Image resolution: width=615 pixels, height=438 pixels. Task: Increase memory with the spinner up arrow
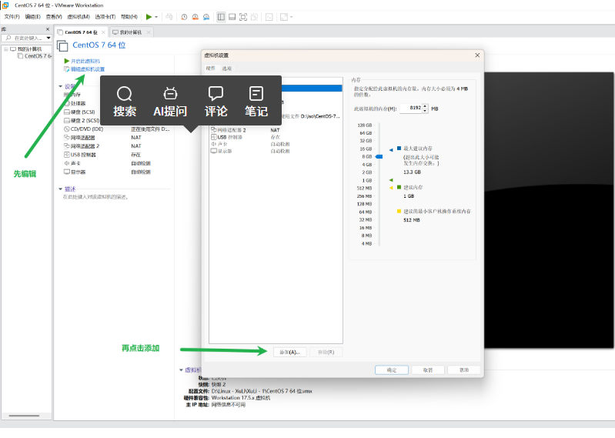(425, 106)
